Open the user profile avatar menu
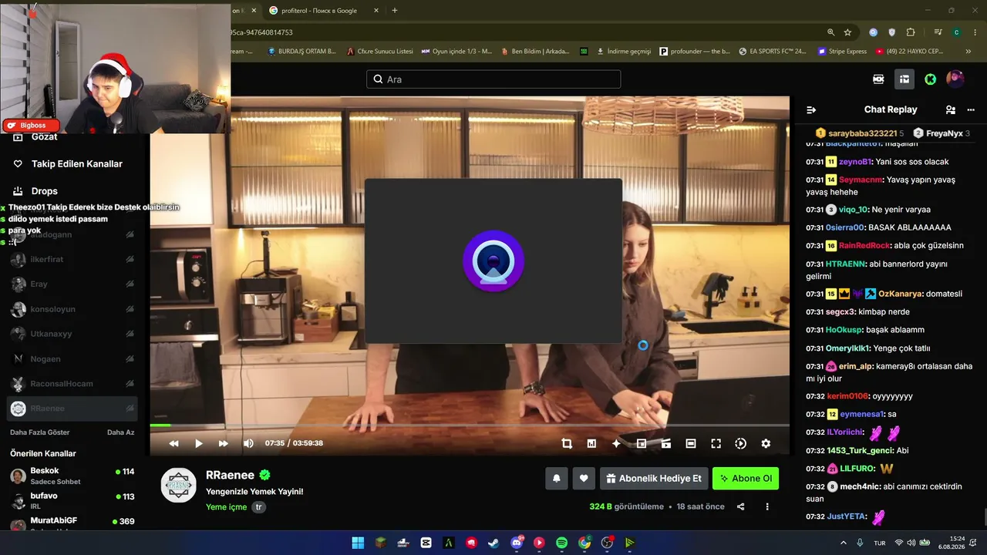The height and width of the screenshot is (555, 987). [x=955, y=79]
